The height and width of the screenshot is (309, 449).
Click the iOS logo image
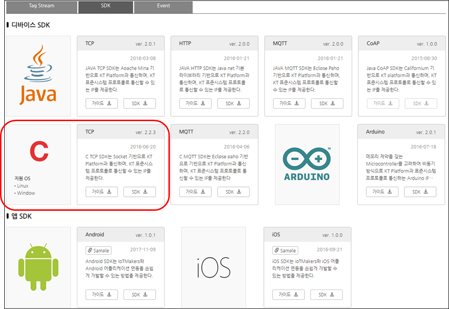click(x=214, y=267)
